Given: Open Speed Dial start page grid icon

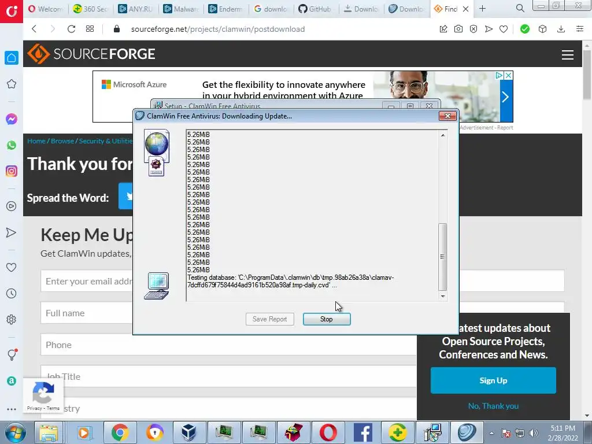Looking at the screenshot, I should (x=90, y=29).
